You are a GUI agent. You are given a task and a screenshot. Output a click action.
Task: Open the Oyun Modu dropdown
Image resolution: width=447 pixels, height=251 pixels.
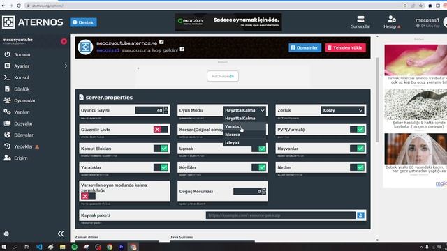pyautogui.click(x=244, y=110)
